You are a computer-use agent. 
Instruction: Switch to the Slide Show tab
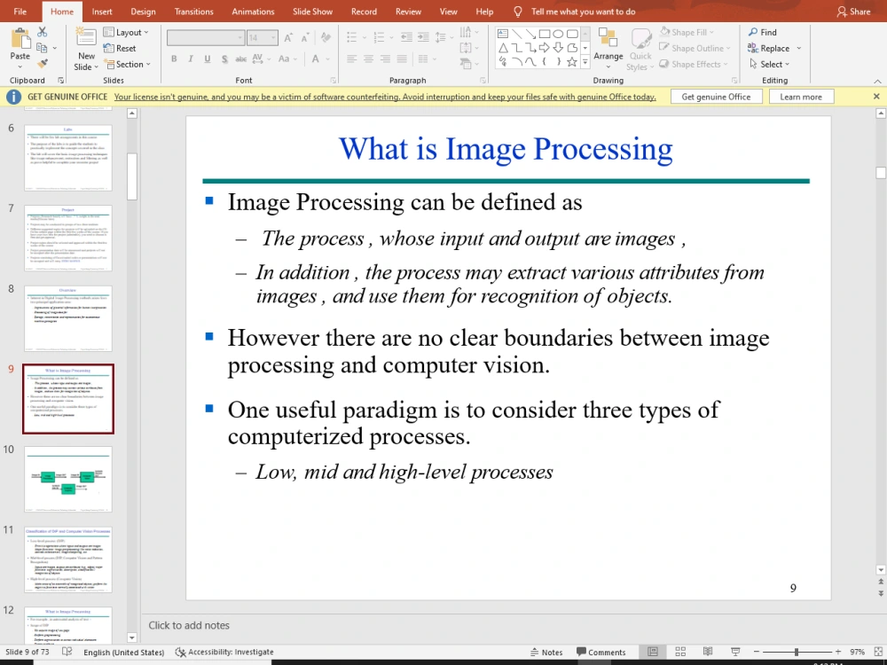(312, 12)
